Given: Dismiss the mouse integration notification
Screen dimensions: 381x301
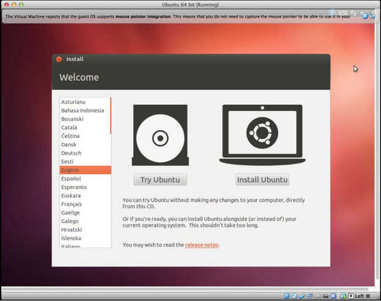Looking at the screenshot, I should tap(365, 17).
